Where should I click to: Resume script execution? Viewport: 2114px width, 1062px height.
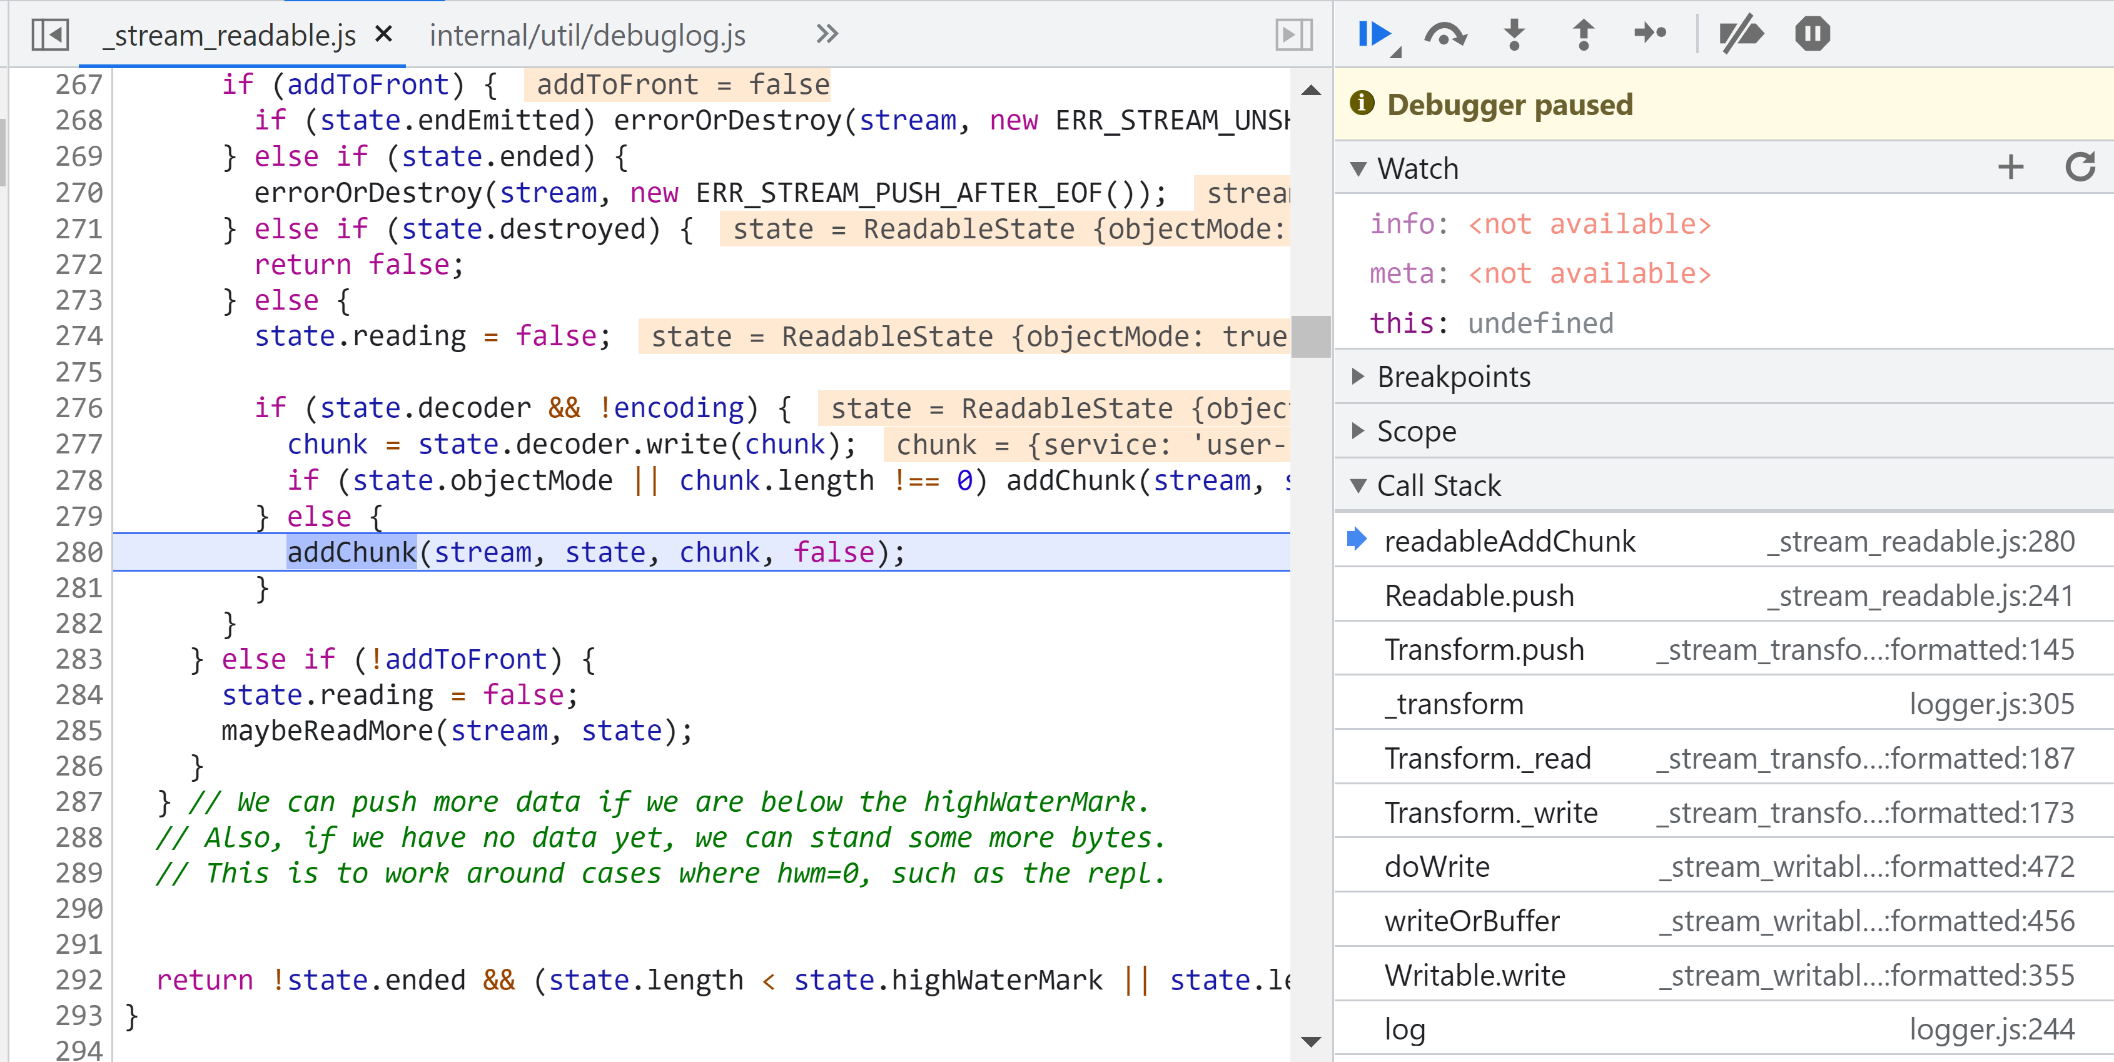1373,34
